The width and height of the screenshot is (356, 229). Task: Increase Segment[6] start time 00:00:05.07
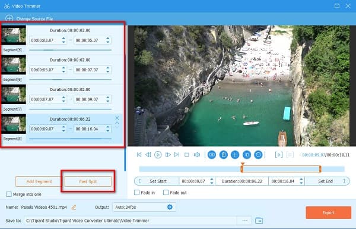click(63, 68)
